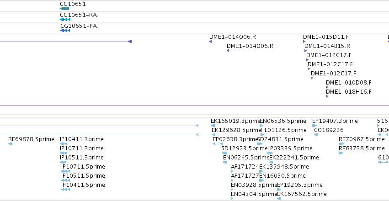Click the IP10411.5prime arrow glyph
The image size is (389, 201).
(x=65, y=190)
